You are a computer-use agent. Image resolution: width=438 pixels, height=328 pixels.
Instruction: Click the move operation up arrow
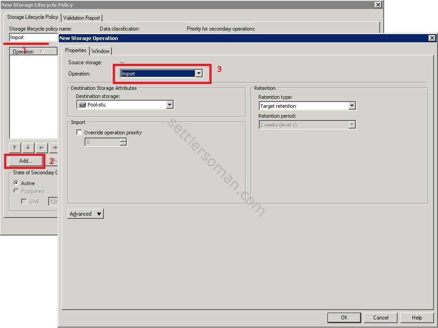[x=14, y=147]
